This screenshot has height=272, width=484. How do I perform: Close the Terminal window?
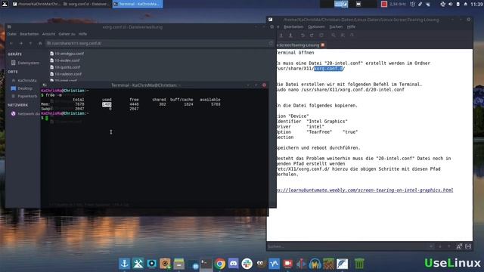click(264, 85)
